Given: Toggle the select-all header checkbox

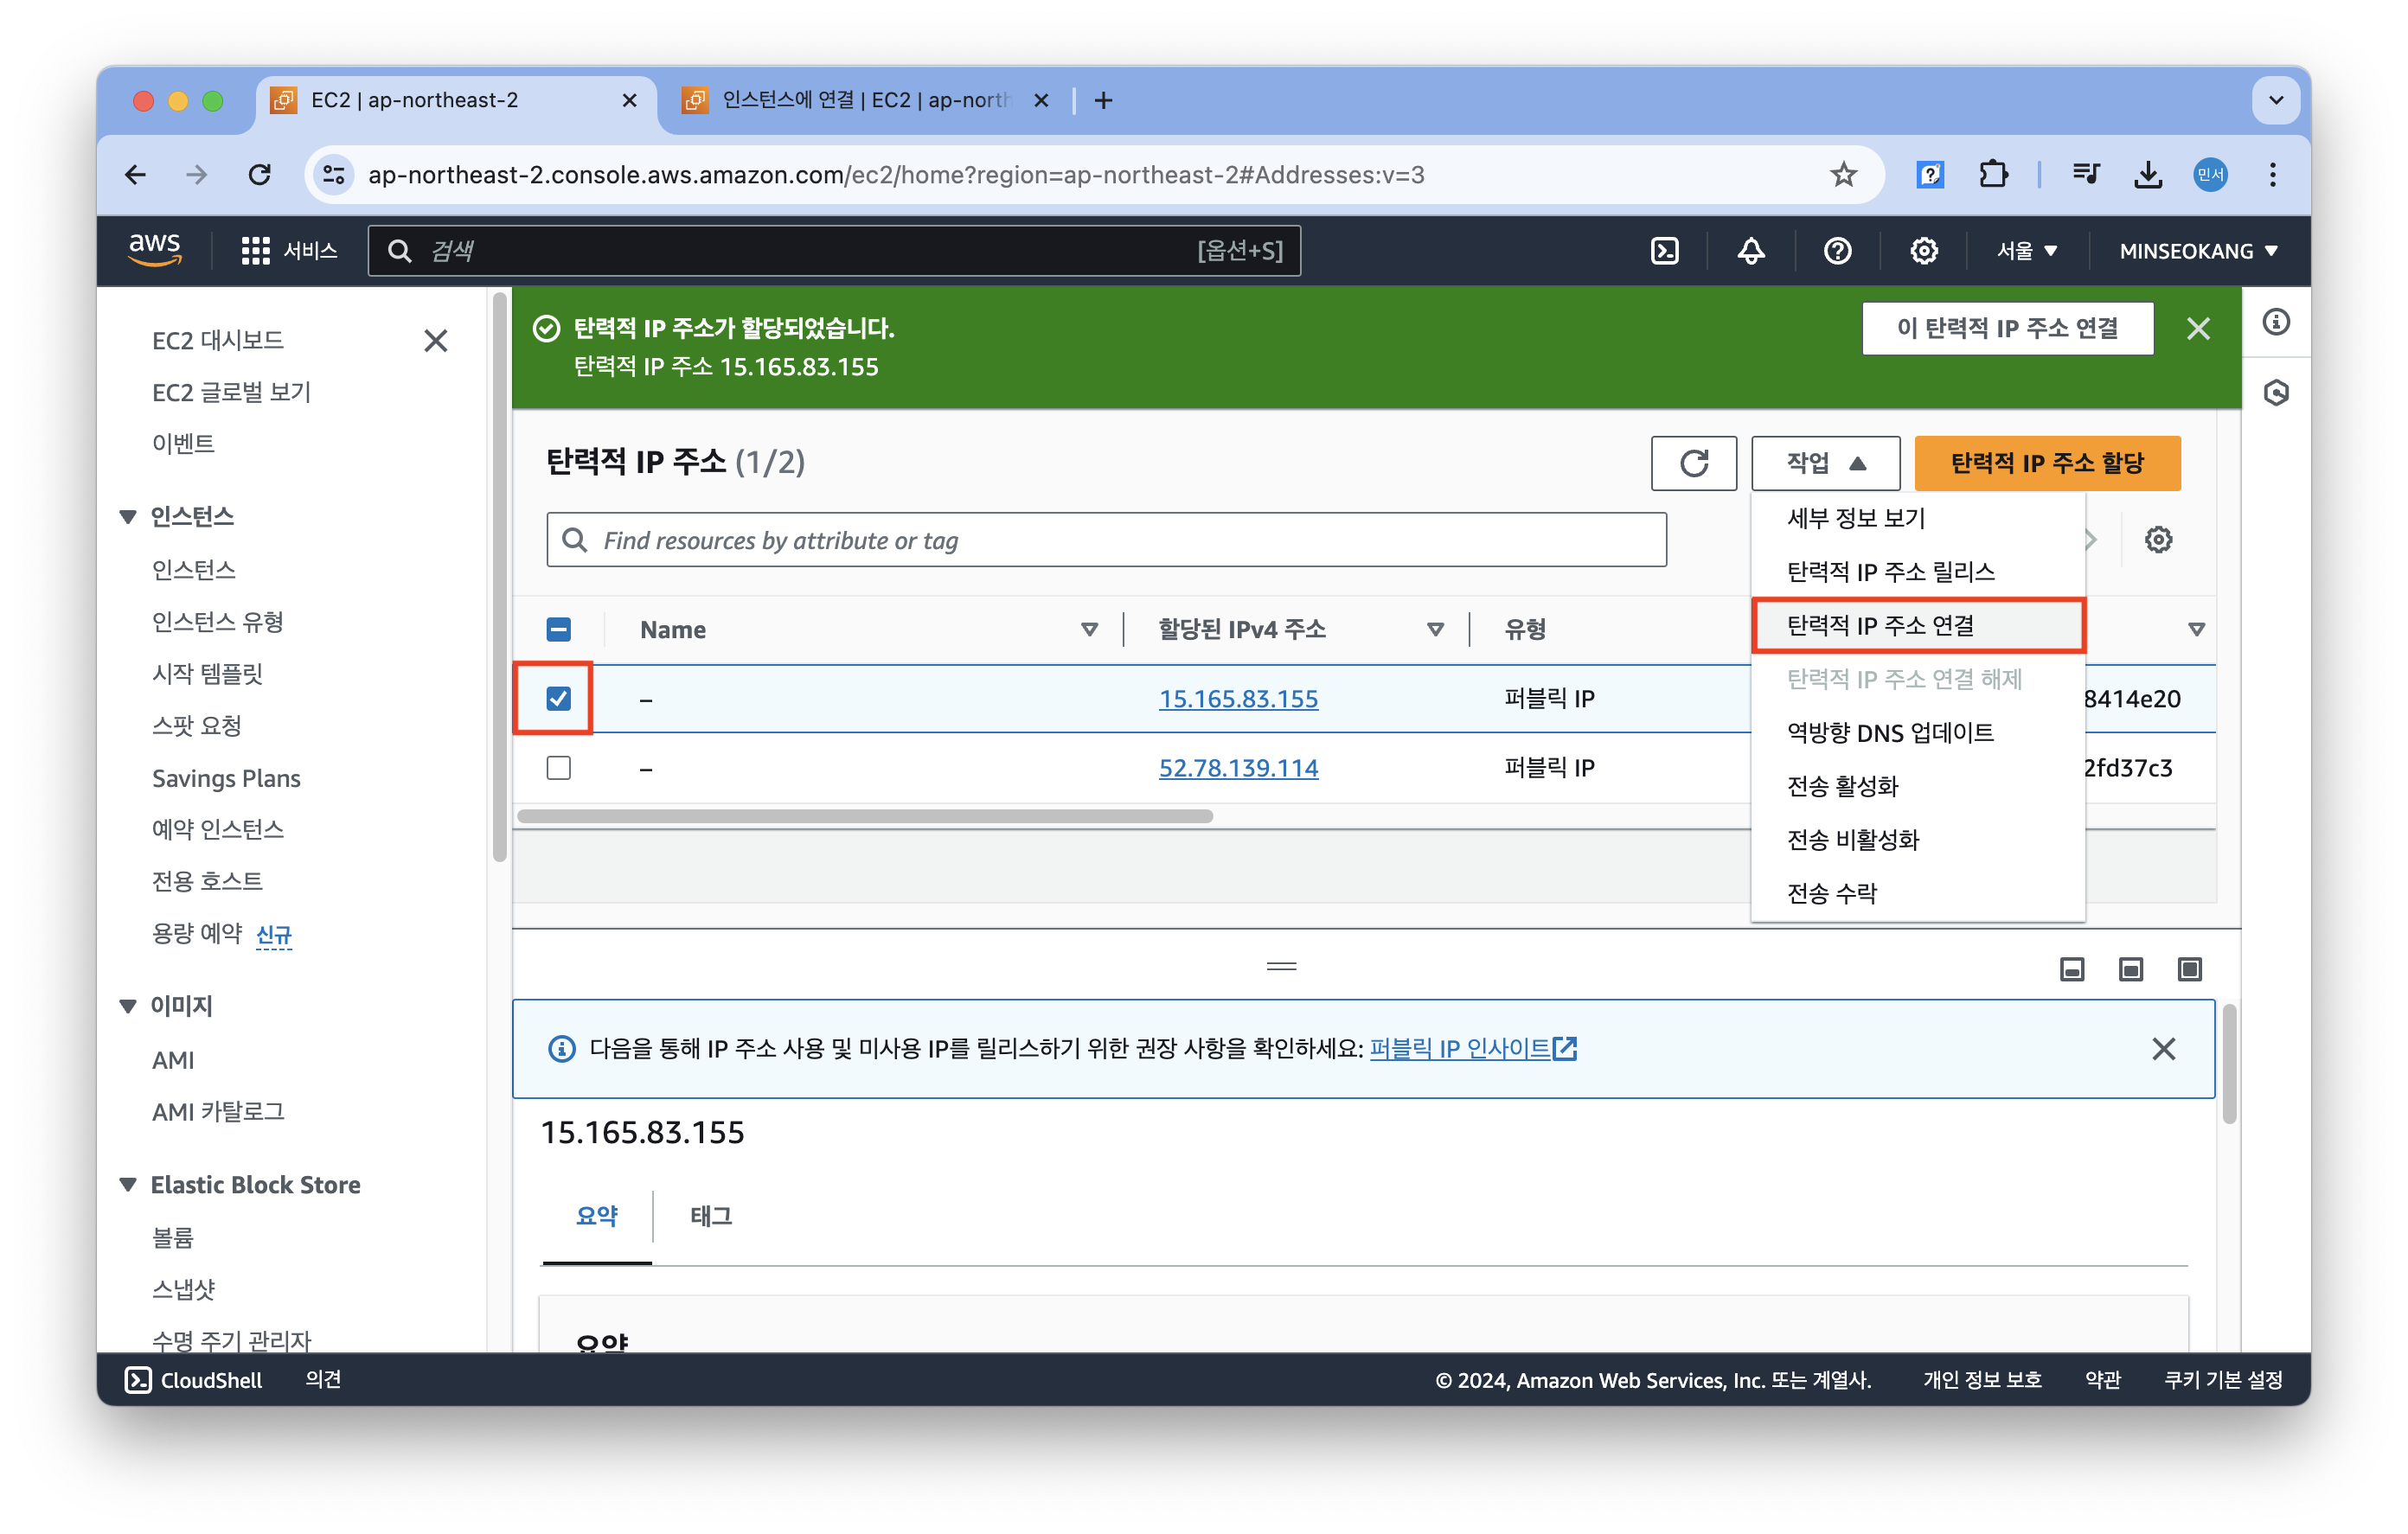Looking at the screenshot, I should [559, 629].
